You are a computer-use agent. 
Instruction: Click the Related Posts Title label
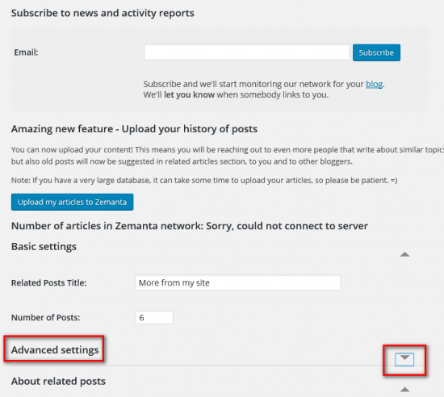[49, 282]
